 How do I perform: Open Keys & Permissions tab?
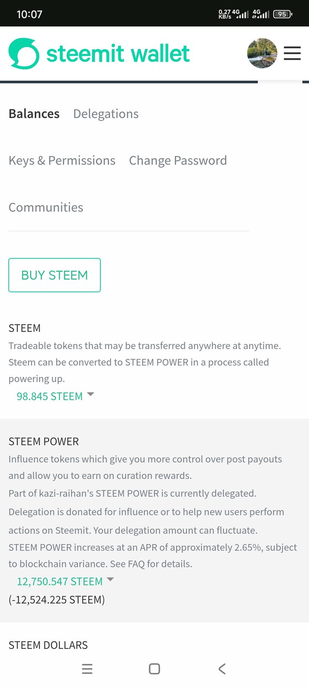pyautogui.click(x=62, y=161)
